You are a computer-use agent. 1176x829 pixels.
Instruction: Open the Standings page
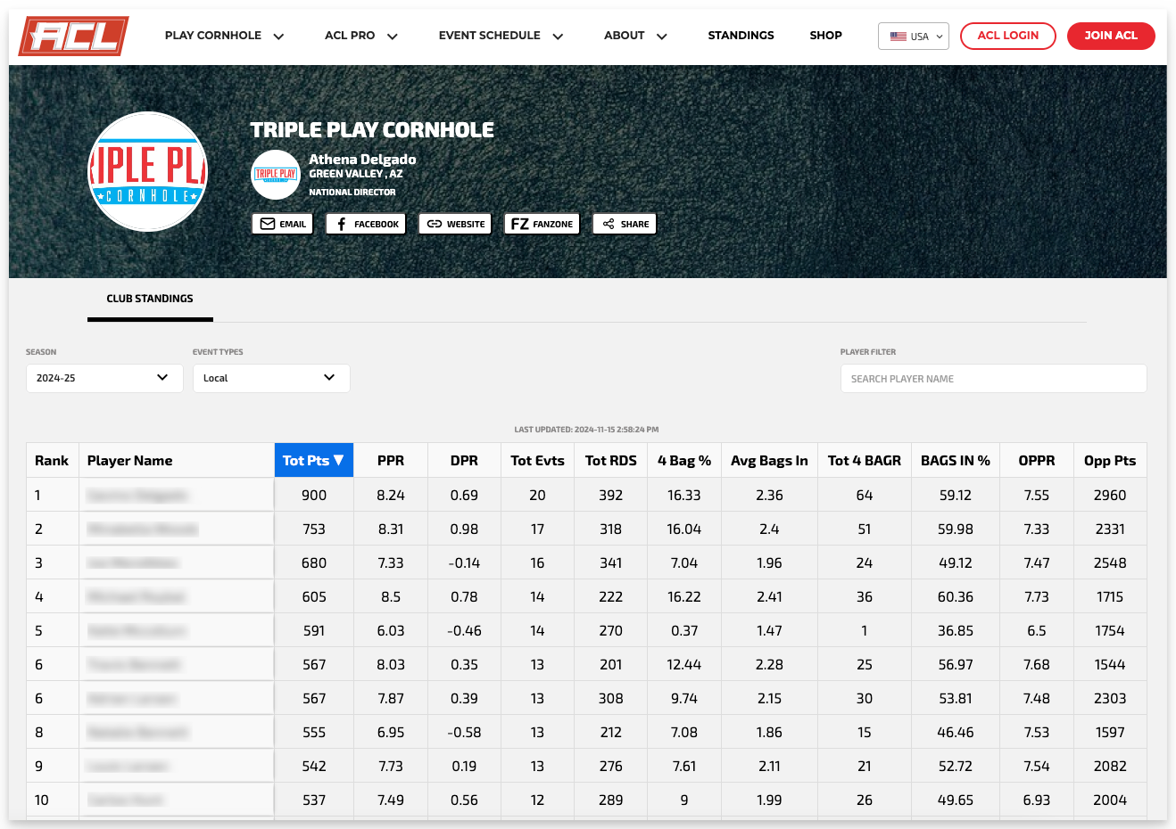point(741,36)
